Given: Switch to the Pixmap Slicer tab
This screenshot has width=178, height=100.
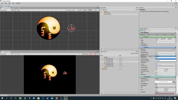Looking at the screenshot, I should (15, 8).
